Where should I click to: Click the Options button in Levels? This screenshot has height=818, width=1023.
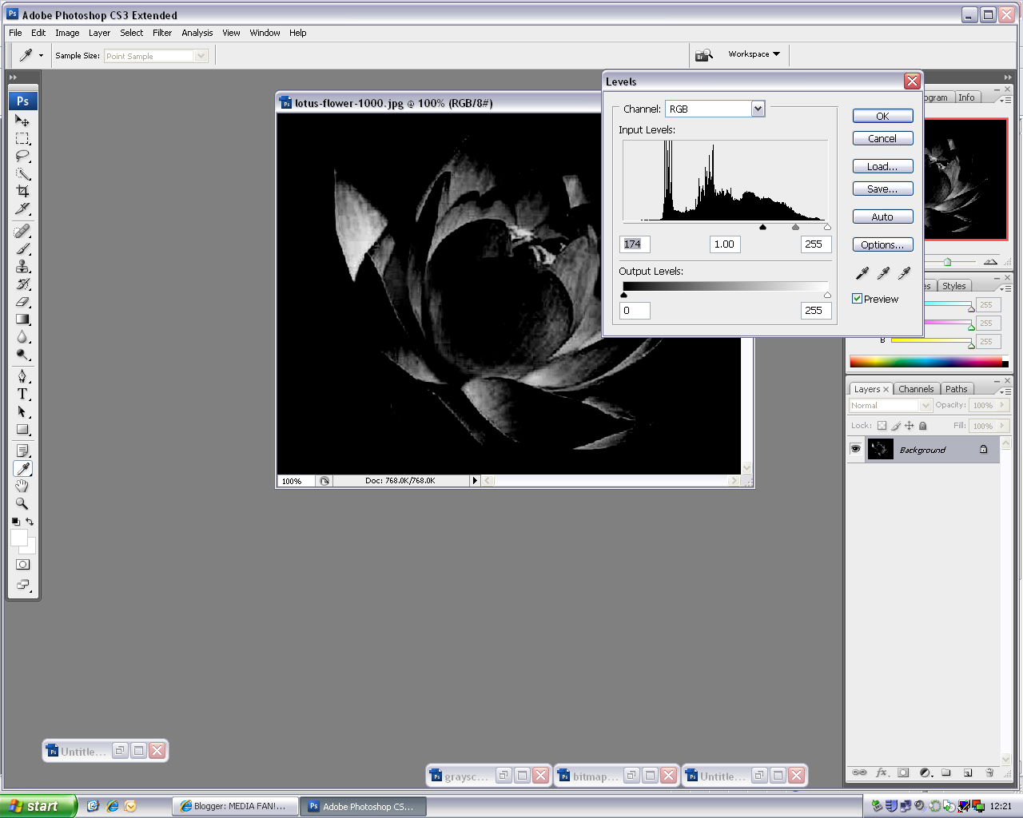(882, 244)
